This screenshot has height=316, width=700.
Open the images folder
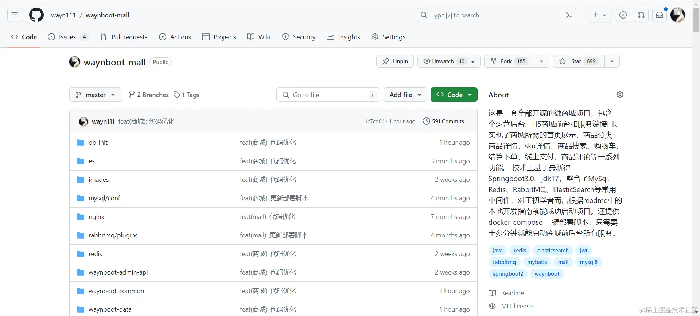pos(98,180)
